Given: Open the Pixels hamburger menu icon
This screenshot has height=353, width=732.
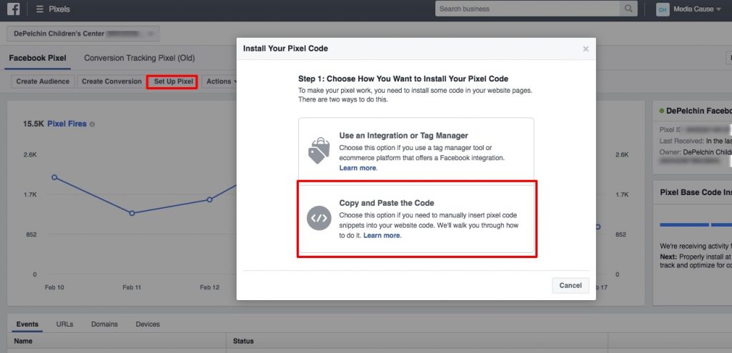Looking at the screenshot, I should [40, 9].
